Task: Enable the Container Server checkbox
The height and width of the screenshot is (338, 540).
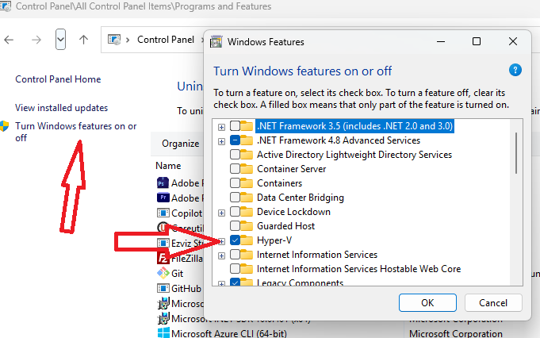Action: [x=235, y=169]
